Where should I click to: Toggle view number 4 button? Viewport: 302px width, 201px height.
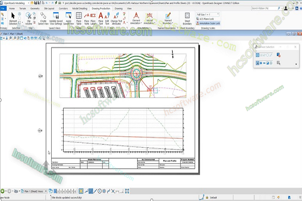pos(64,191)
